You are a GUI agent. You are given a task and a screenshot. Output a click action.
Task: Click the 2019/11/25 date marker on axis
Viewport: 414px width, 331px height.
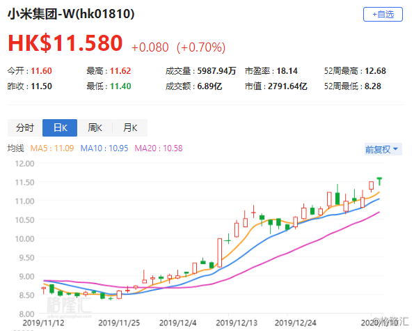(x=119, y=323)
